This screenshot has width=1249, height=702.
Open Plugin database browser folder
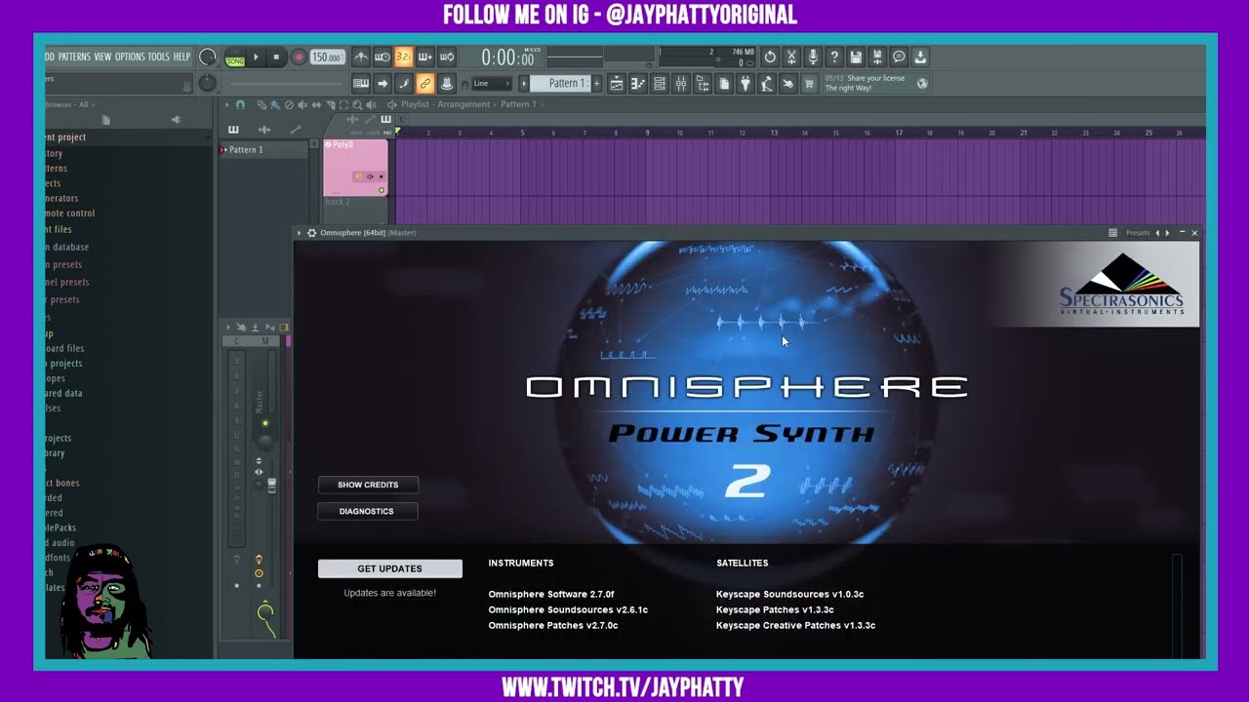[66, 248]
